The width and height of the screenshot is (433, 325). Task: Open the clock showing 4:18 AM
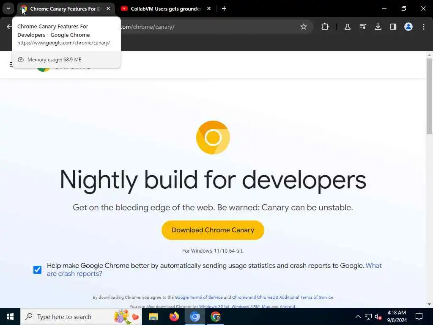tap(397, 317)
